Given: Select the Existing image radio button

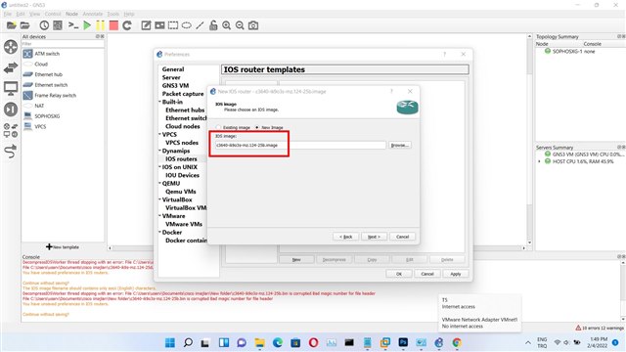Looking at the screenshot, I should 218,127.
